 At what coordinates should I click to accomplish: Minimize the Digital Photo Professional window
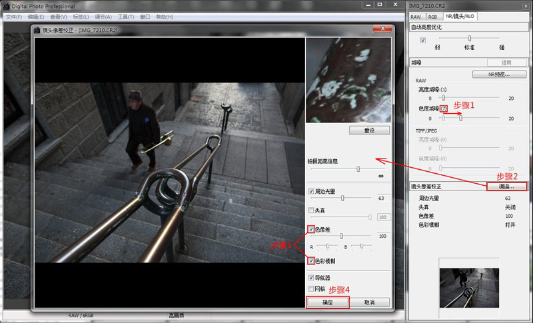coord(368,5)
